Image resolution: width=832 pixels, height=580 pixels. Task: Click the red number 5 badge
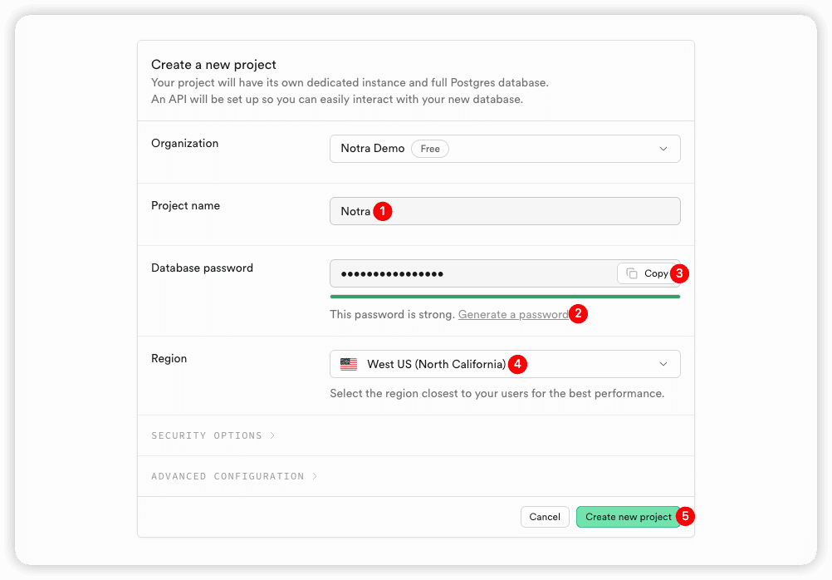coord(685,516)
